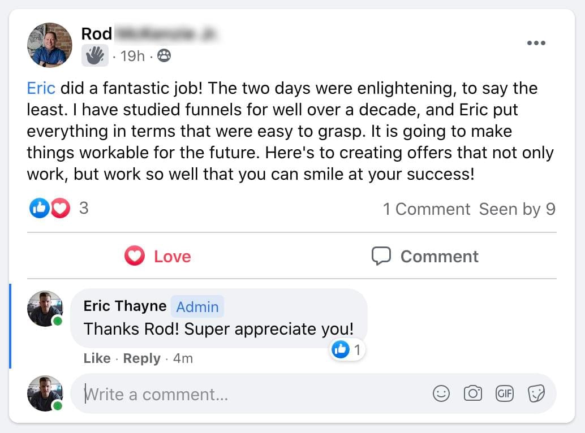
Task: Open Rod's profile picture
Action: (x=49, y=45)
